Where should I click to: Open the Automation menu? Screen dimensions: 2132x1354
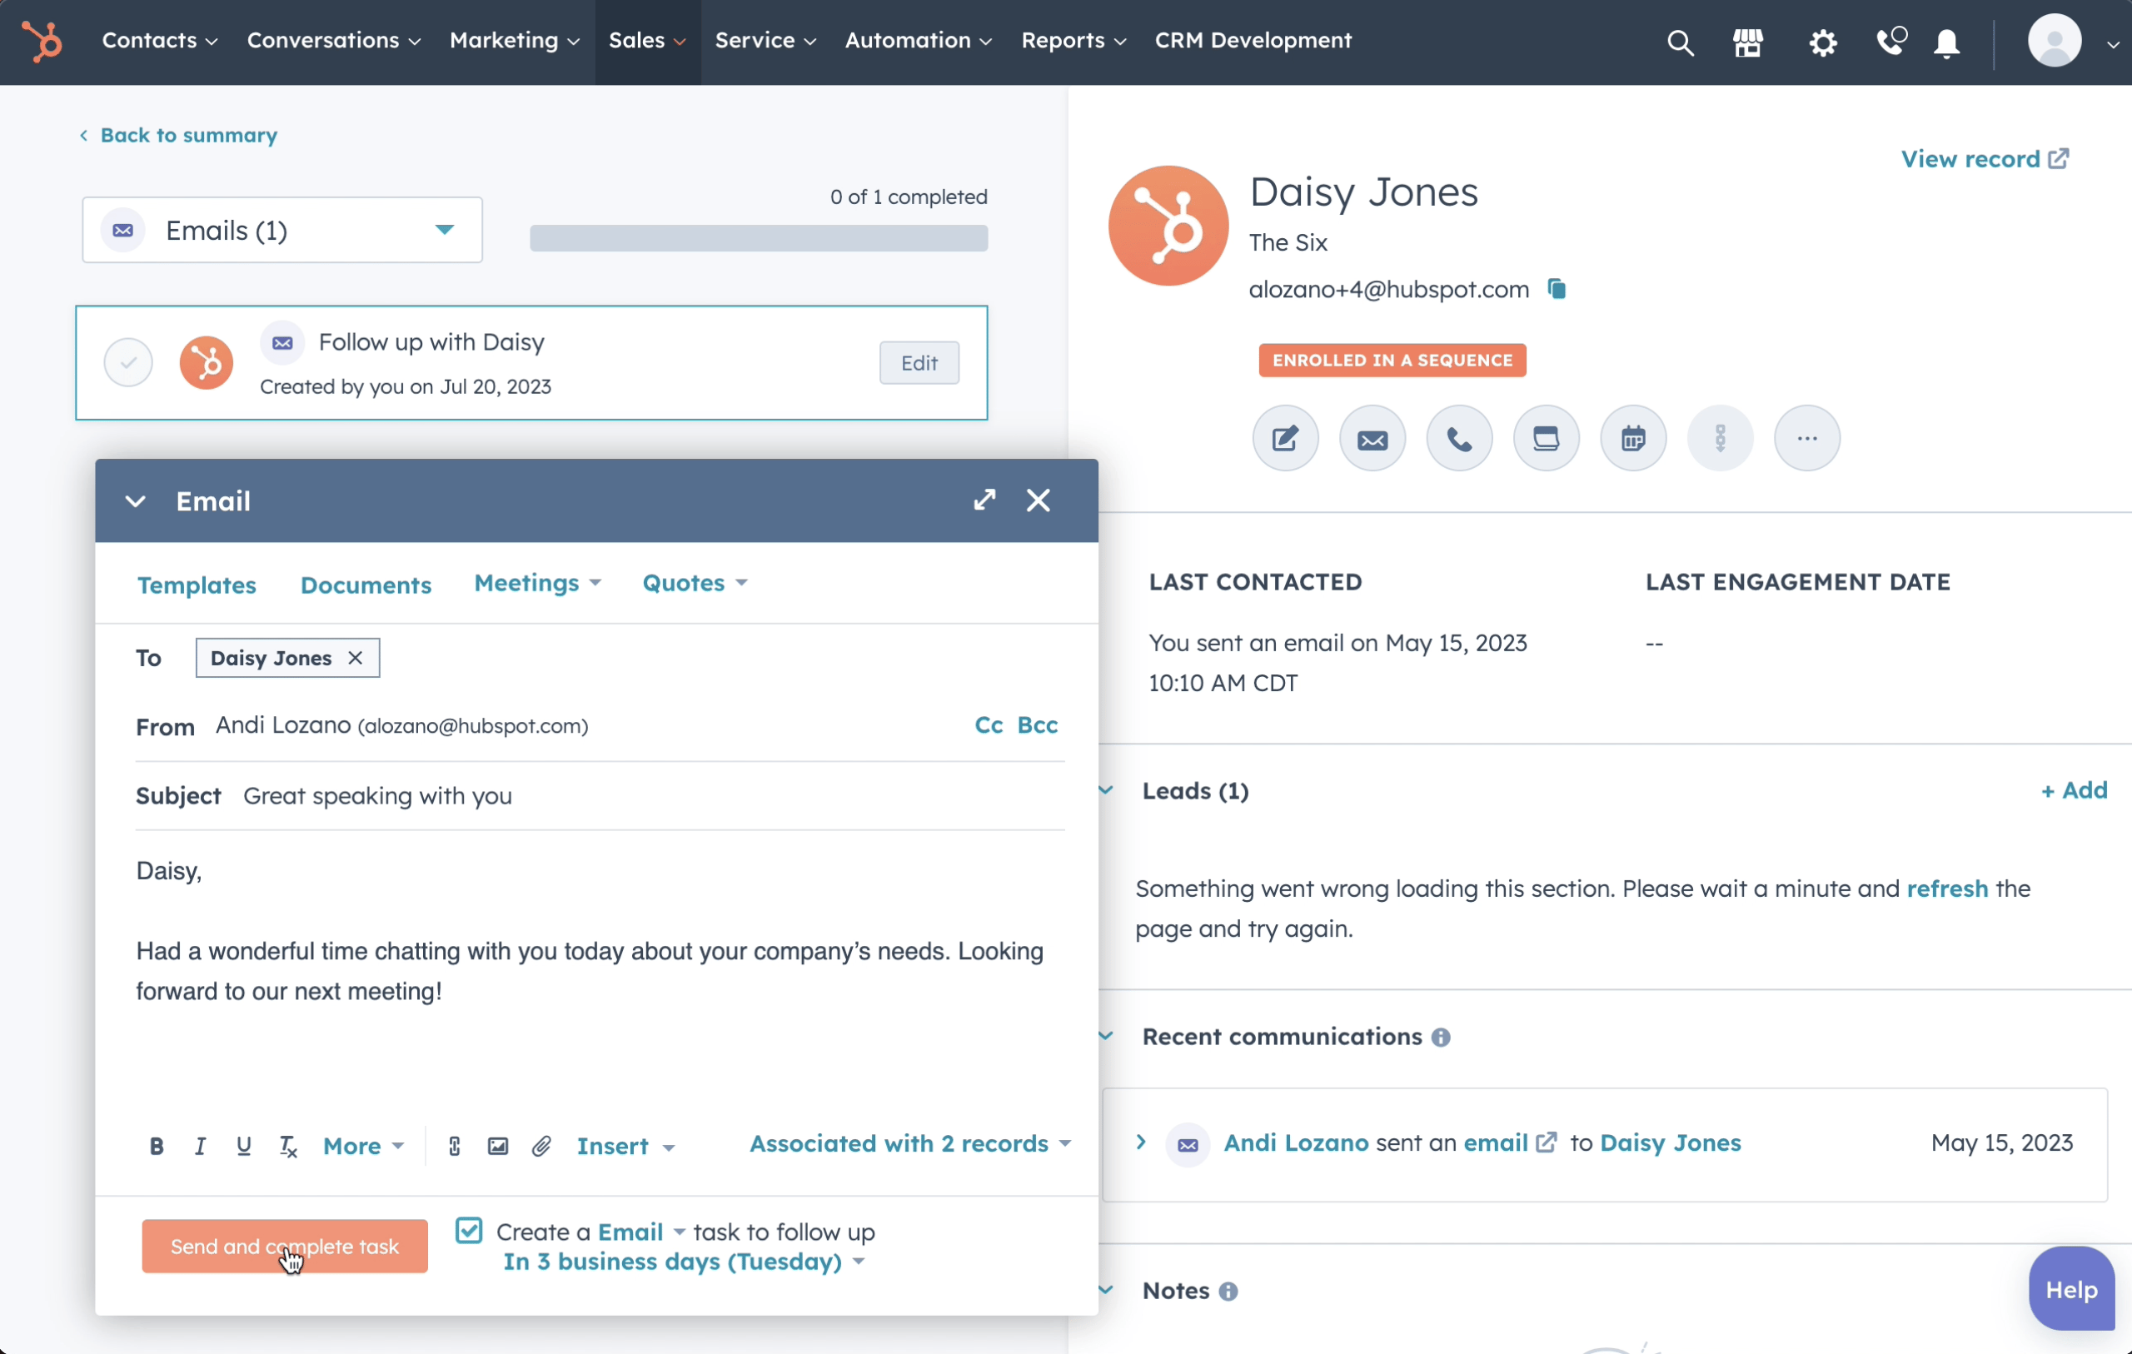coord(918,41)
